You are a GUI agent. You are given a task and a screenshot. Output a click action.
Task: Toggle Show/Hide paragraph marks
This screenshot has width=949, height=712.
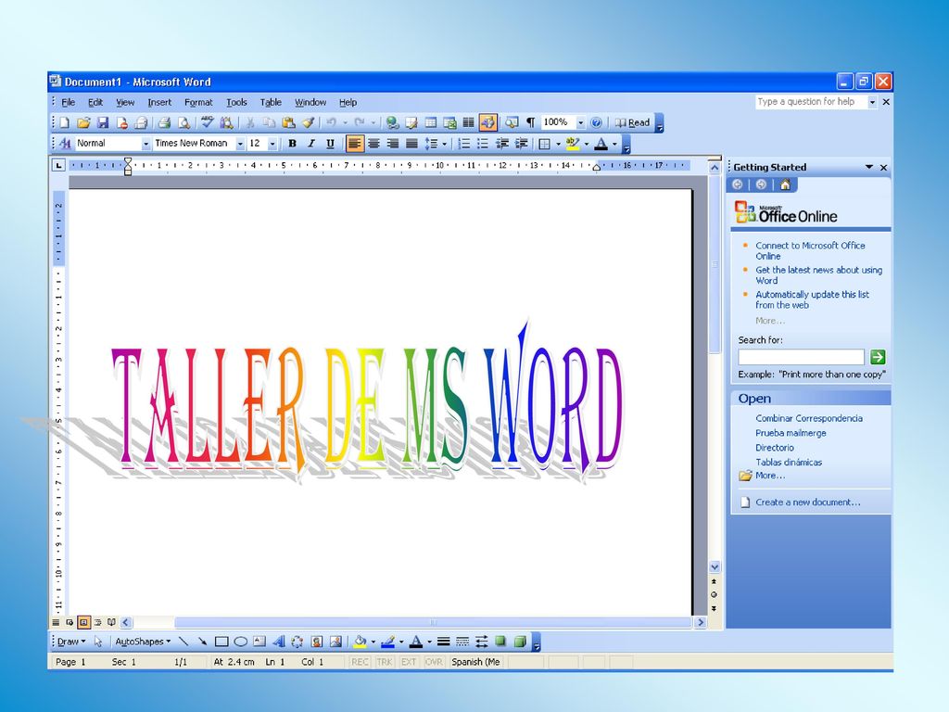[530, 123]
